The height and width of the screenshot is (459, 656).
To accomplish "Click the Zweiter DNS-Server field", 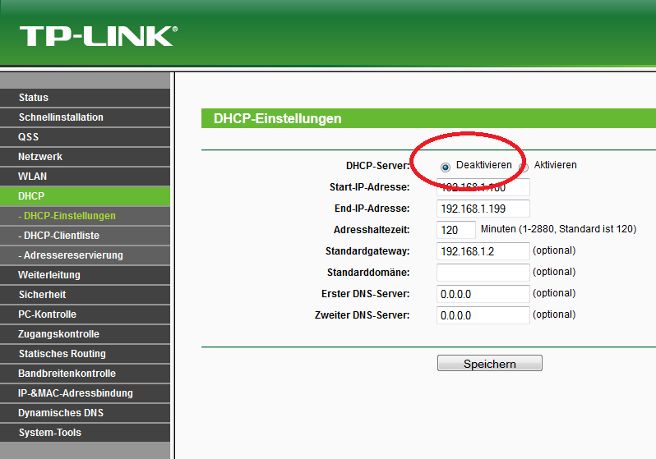I will [x=483, y=315].
